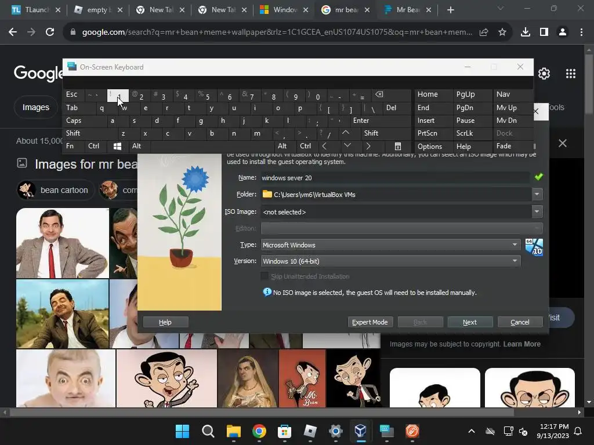
Task: Click the up arrow key on keyboard
Action: (x=346, y=133)
